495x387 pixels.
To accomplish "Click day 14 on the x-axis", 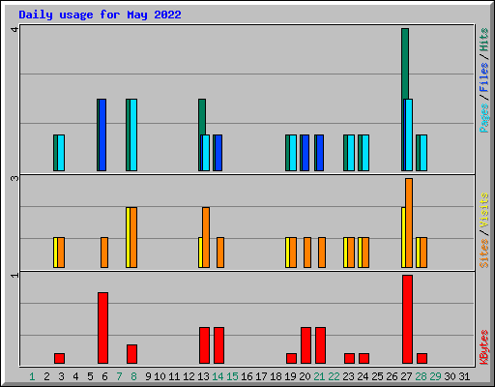I will click(218, 376).
